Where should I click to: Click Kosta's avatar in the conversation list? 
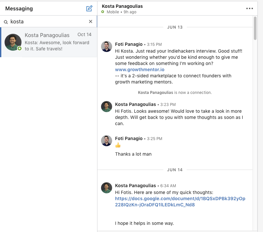13,42
